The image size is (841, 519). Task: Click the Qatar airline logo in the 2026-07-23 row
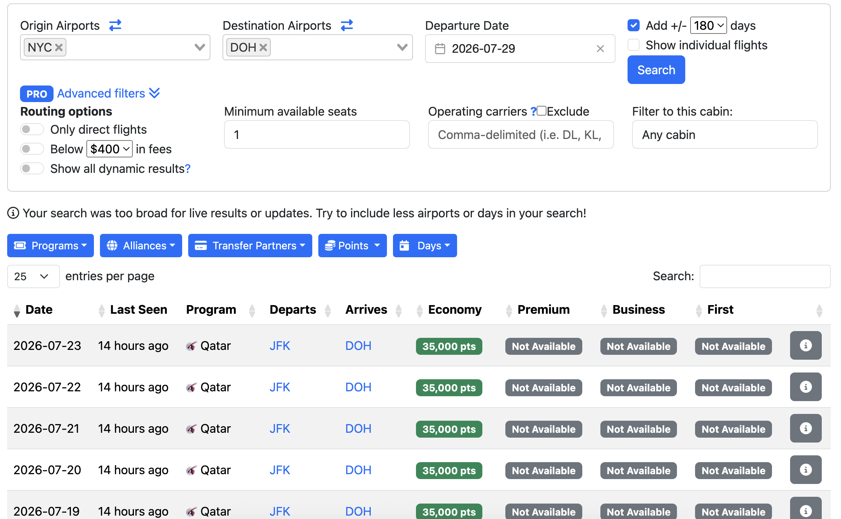[191, 346]
